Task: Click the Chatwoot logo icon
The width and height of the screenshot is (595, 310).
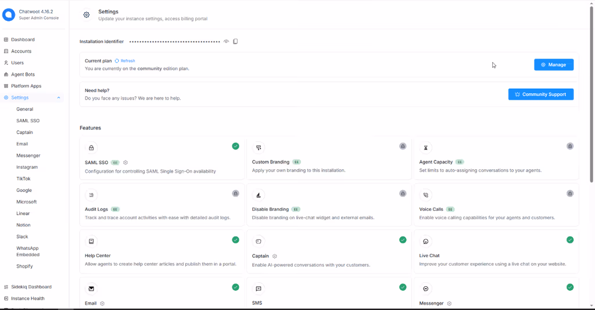Action: click(9, 14)
